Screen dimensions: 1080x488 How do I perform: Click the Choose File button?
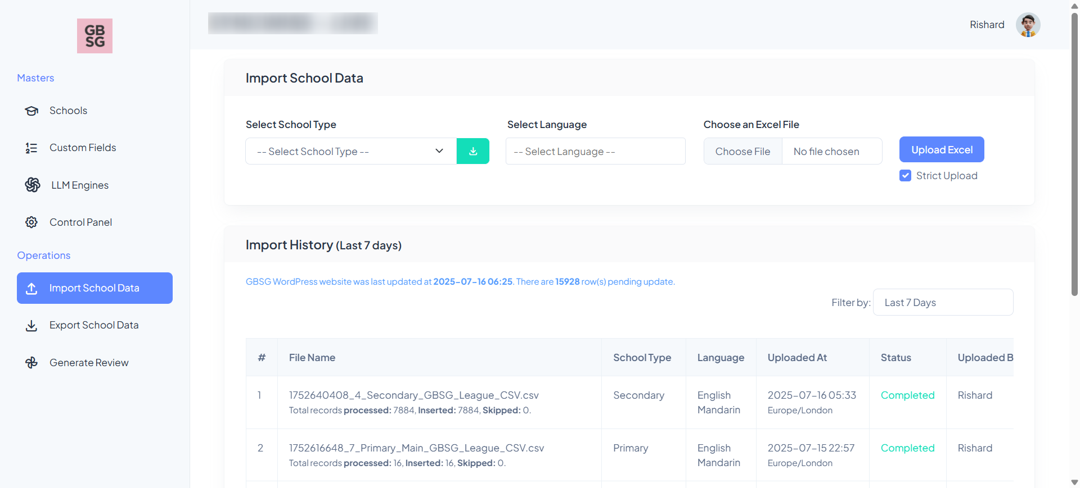pyautogui.click(x=742, y=151)
